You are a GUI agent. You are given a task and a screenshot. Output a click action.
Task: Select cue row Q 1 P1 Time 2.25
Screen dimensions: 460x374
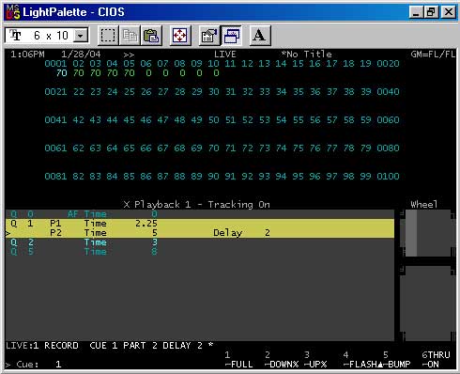coord(200,224)
